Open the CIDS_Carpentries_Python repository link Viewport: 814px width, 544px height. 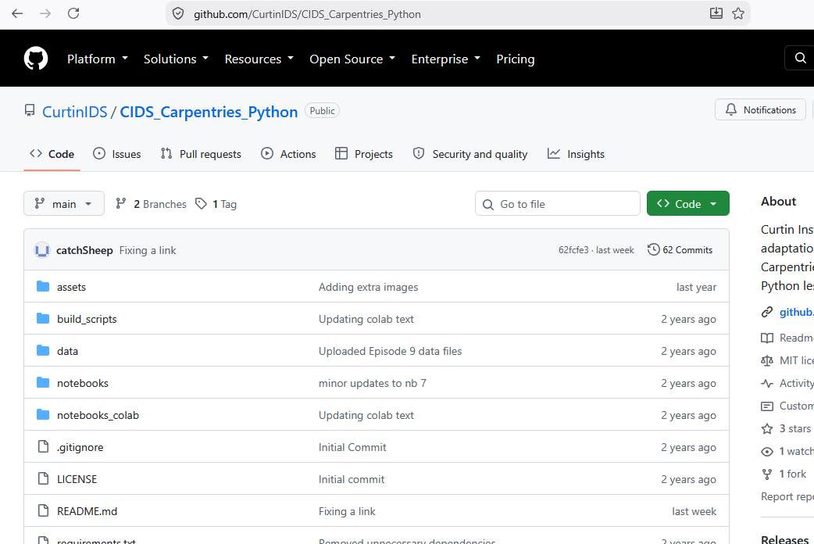coord(209,112)
